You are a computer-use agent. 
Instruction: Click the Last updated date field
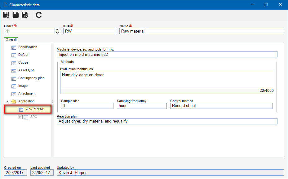[x=42, y=172]
